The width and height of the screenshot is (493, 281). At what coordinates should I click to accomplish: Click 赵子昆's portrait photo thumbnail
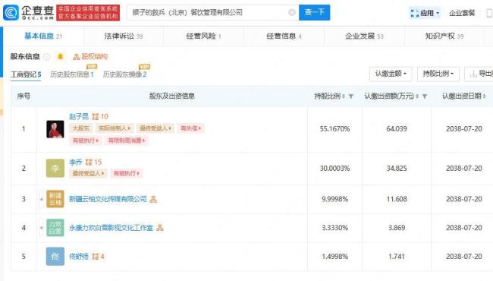(x=55, y=129)
